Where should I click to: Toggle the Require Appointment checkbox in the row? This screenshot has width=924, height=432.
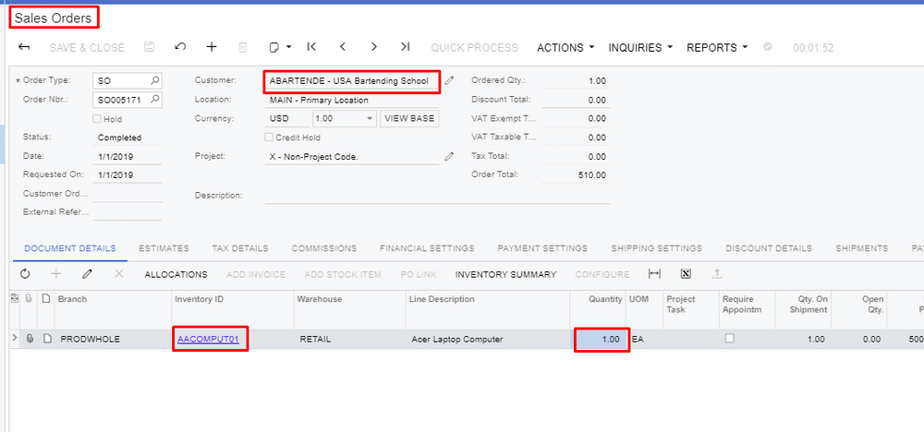point(730,339)
